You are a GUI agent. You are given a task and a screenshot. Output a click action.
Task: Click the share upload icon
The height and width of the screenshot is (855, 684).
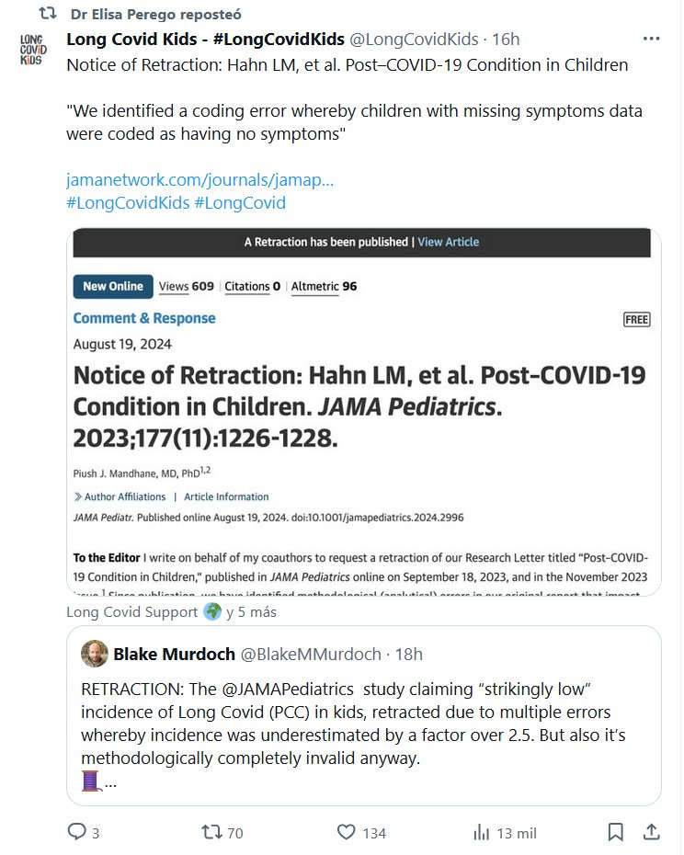651,832
